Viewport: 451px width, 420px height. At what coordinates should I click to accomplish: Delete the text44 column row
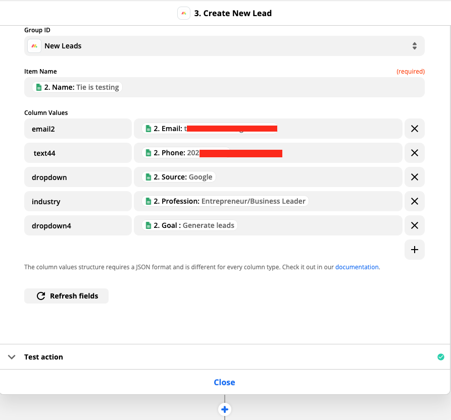[x=414, y=153]
